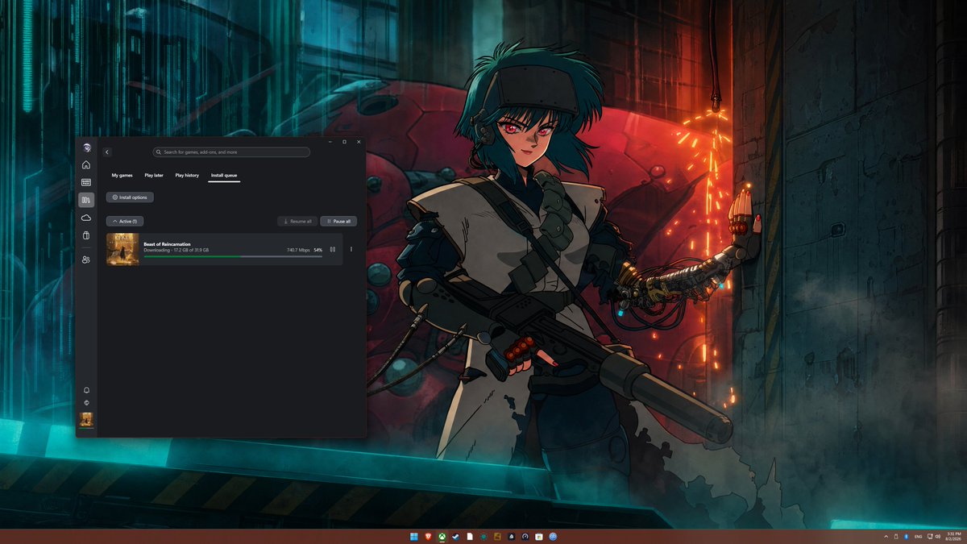967x544 pixels.
Task: Open the speedometer gauge taskbar icon
Action: click(525, 537)
